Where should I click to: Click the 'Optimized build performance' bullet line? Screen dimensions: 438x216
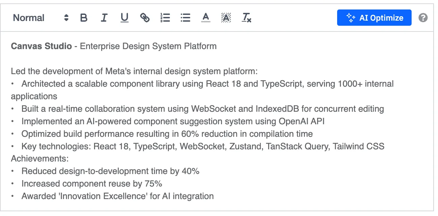[167, 134]
